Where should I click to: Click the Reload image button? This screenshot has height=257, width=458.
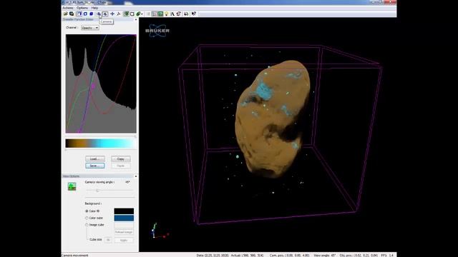[124, 232]
